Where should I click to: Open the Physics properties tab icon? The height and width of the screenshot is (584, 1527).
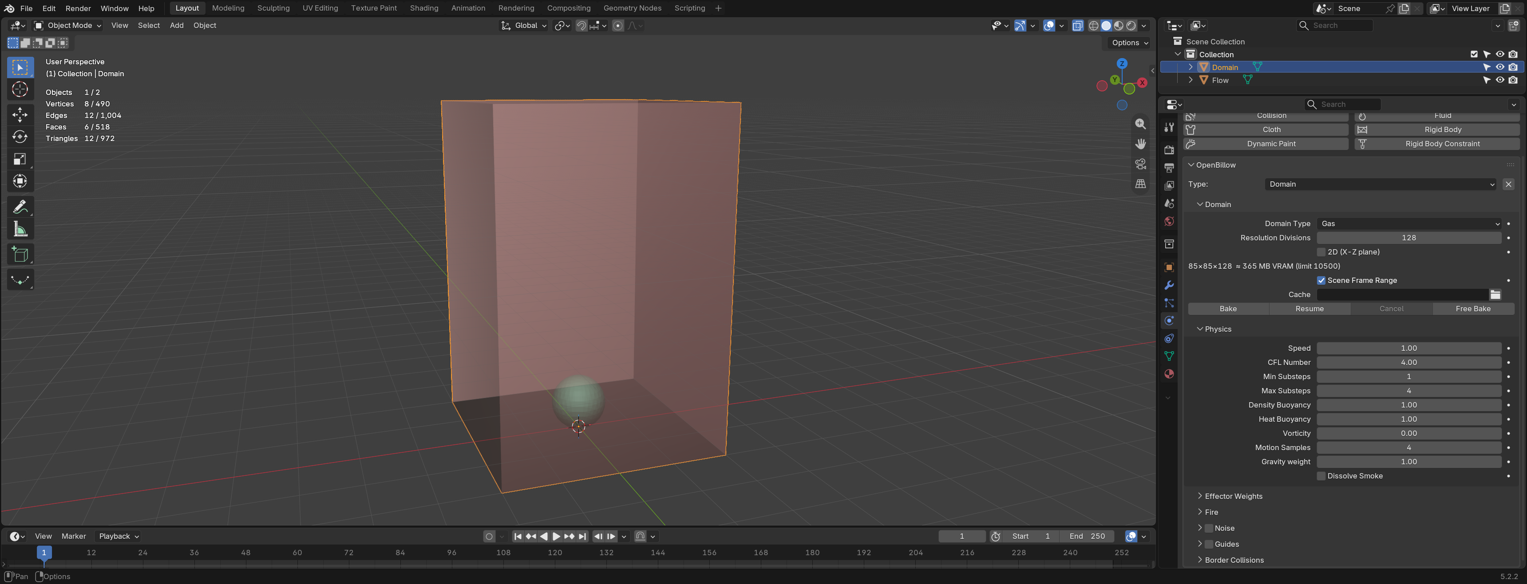click(1169, 321)
